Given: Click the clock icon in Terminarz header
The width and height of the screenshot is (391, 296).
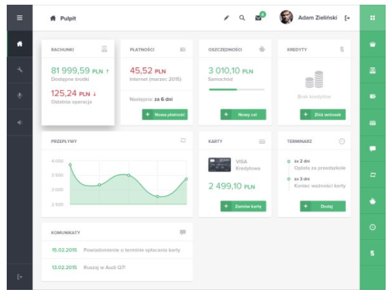Looking at the screenshot, I should [x=342, y=142].
